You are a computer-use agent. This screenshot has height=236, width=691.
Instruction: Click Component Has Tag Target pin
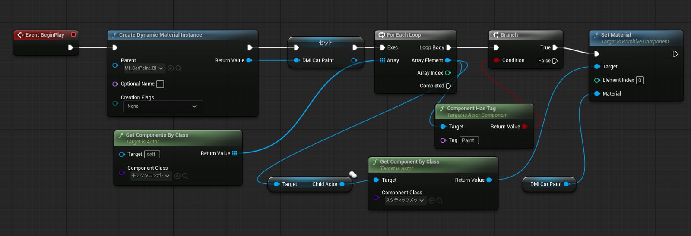(443, 127)
